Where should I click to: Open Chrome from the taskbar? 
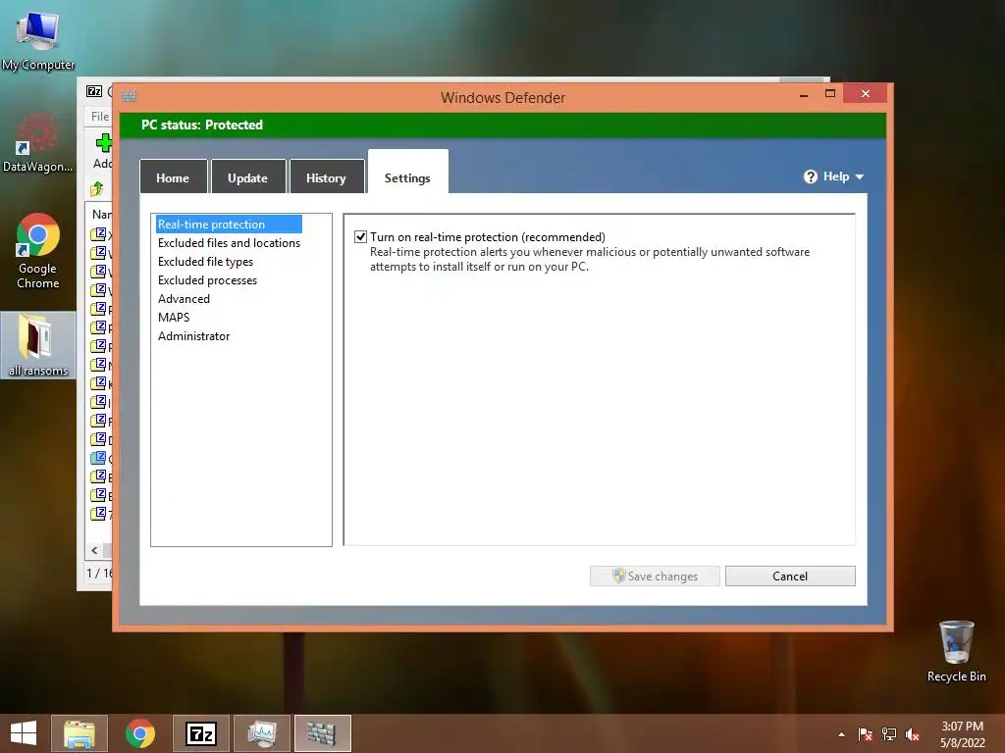(x=139, y=733)
